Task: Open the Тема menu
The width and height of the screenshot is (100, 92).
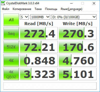Action: pos(38,9)
